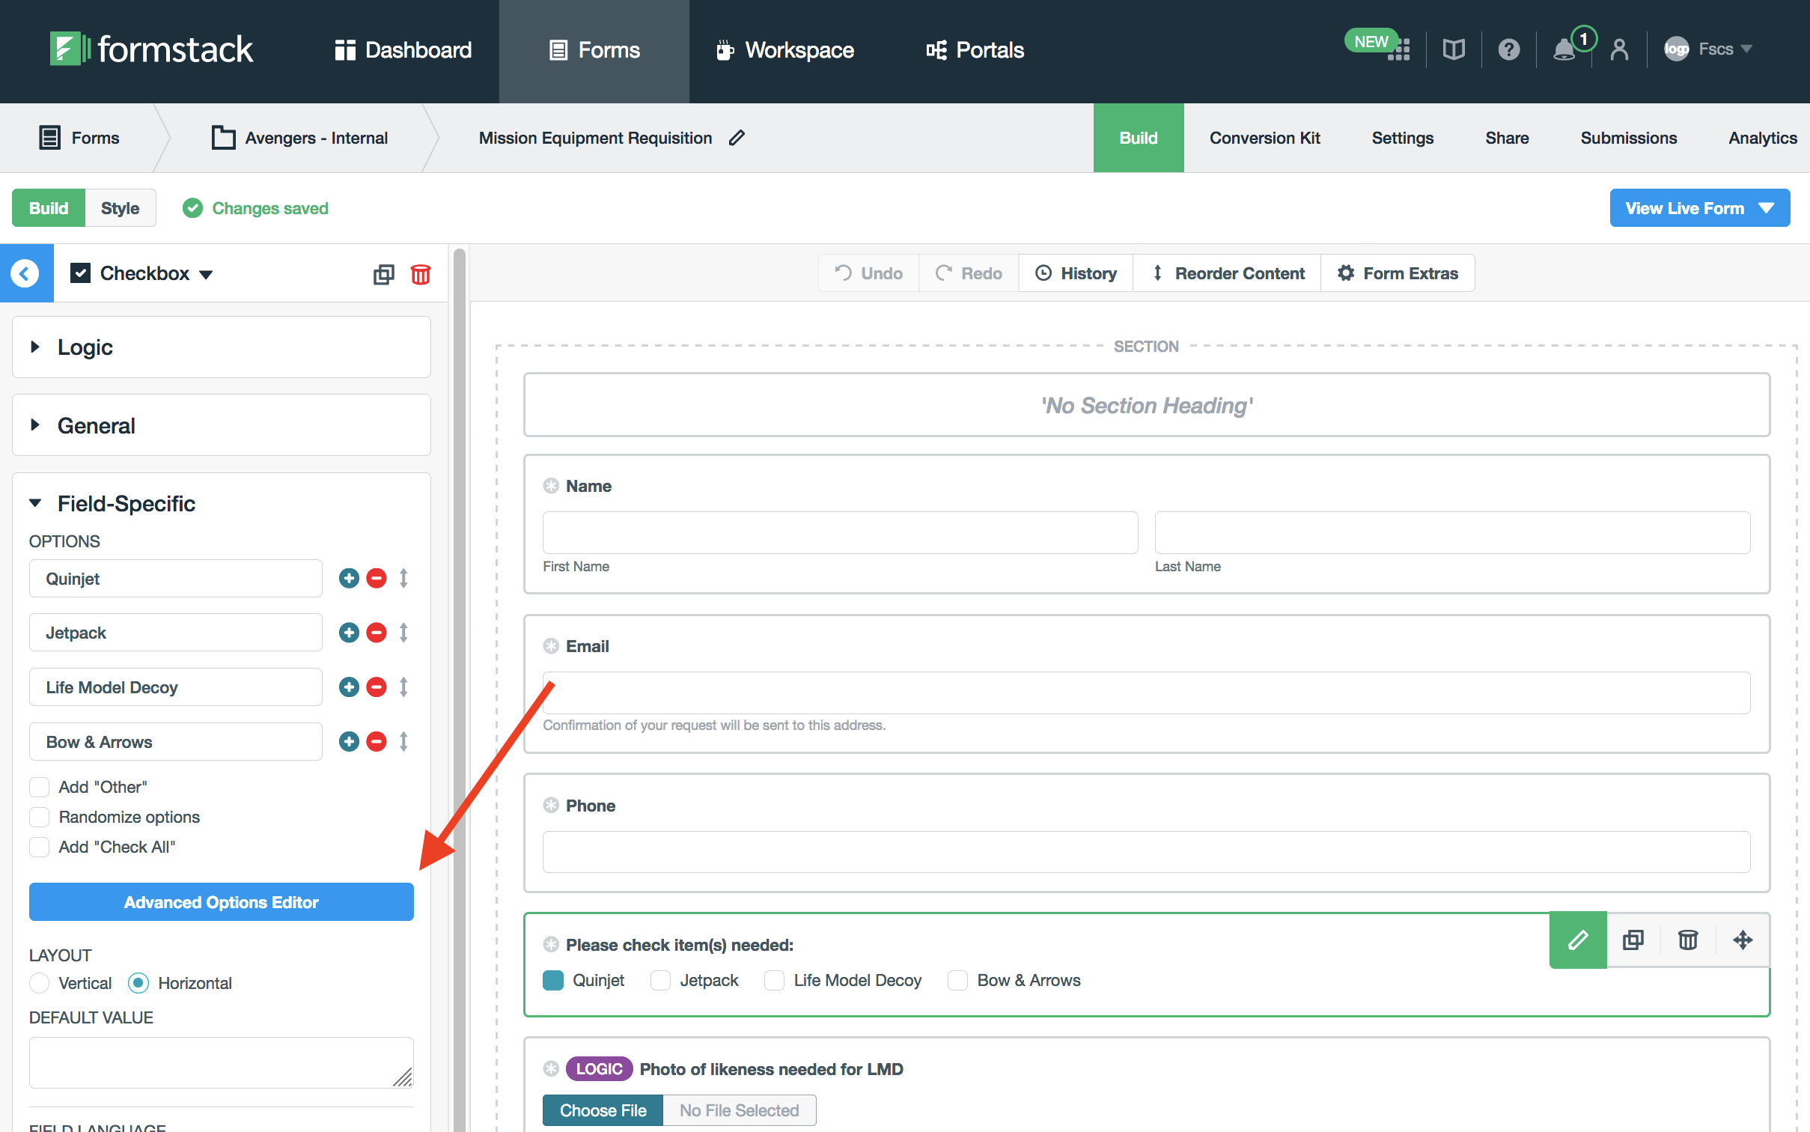Expand the Logic section

click(x=85, y=347)
